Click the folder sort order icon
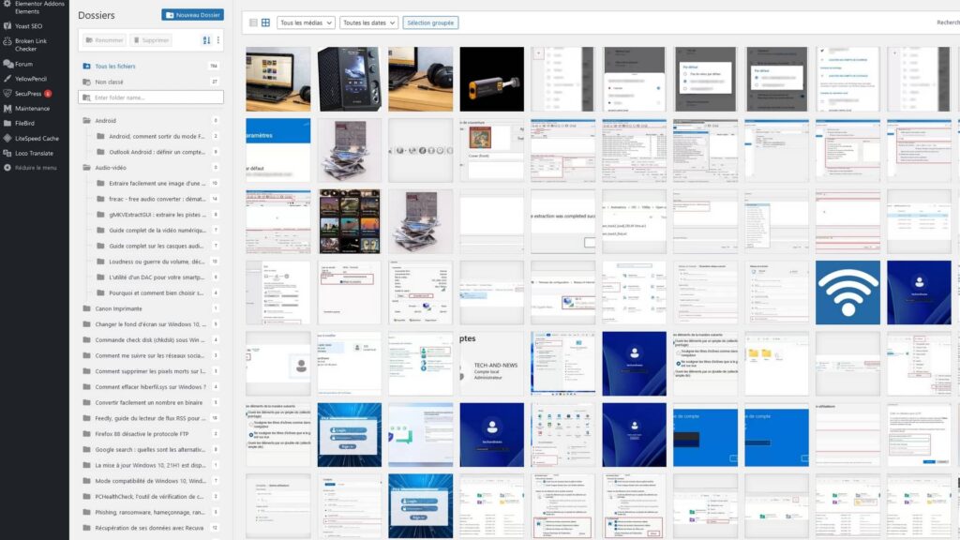Screen dimensions: 960x540 click(207, 40)
